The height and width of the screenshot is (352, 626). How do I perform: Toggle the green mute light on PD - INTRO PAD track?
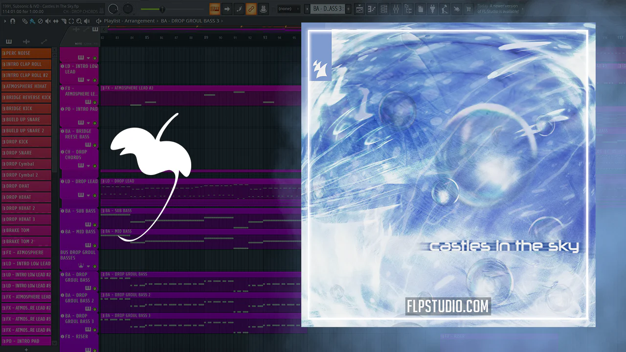coord(95,123)
